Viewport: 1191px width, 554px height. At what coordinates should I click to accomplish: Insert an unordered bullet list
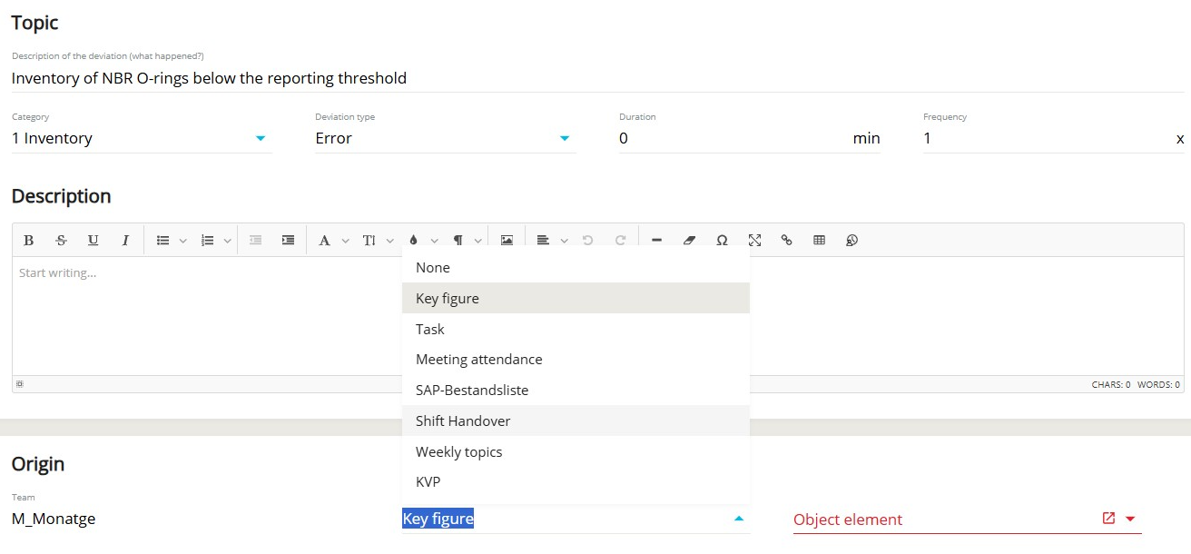(x=163, y=241)
